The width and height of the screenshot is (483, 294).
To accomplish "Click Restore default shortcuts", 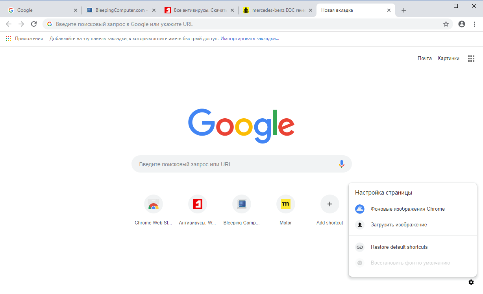I will 399,247.
